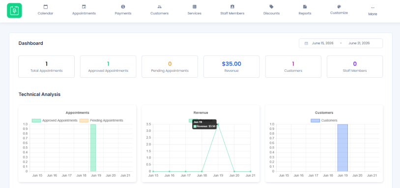The image size is (400, 188).
Task: Open the Calendar icon in navigation
Action: pyautogui.click(x=45, y=7)
